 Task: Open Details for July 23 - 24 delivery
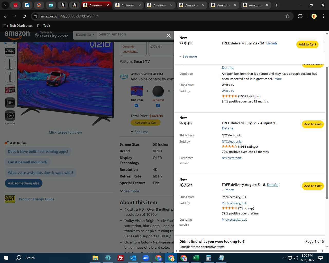tap(272, 43)
